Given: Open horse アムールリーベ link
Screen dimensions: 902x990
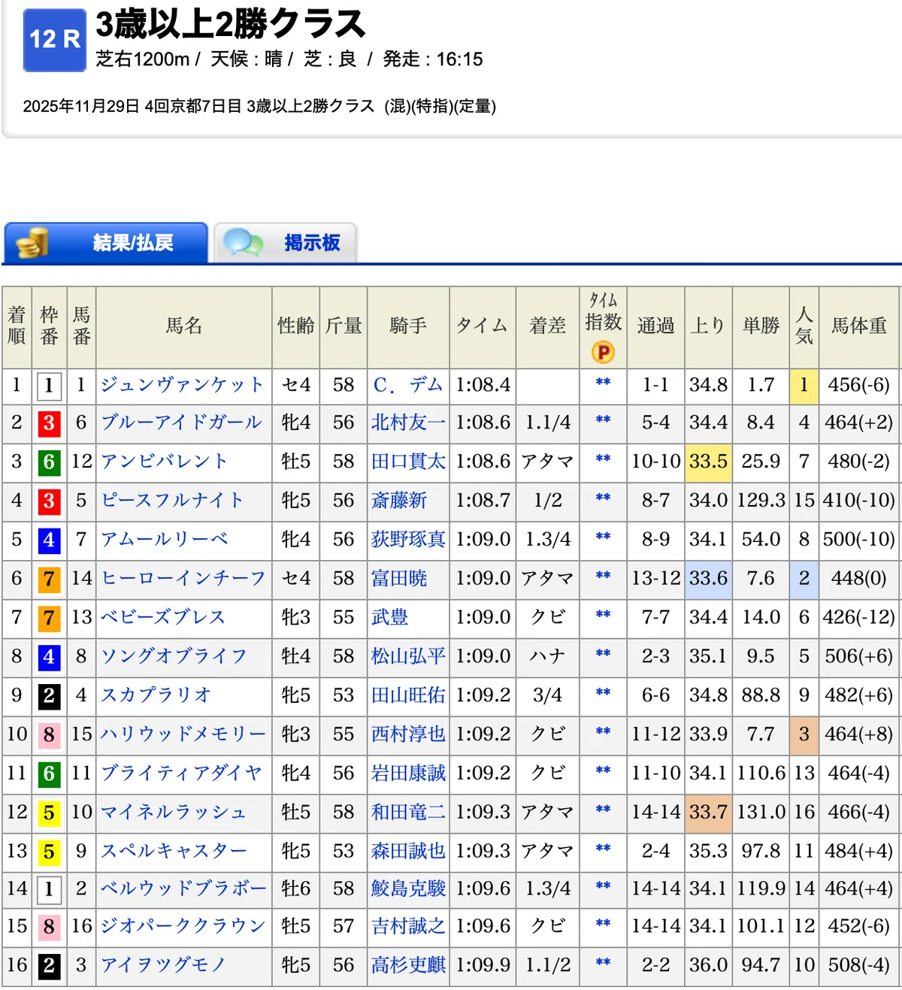Looking at the screenshot, I should click(x=164, y=540).
